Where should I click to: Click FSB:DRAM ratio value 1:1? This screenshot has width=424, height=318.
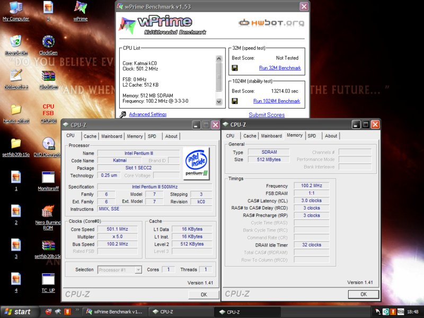pyautogui.click(x=312, y=193)
